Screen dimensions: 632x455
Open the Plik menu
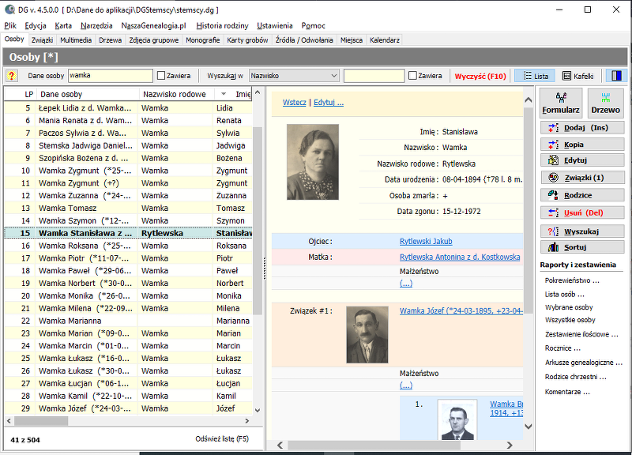(x=10, y=26)
